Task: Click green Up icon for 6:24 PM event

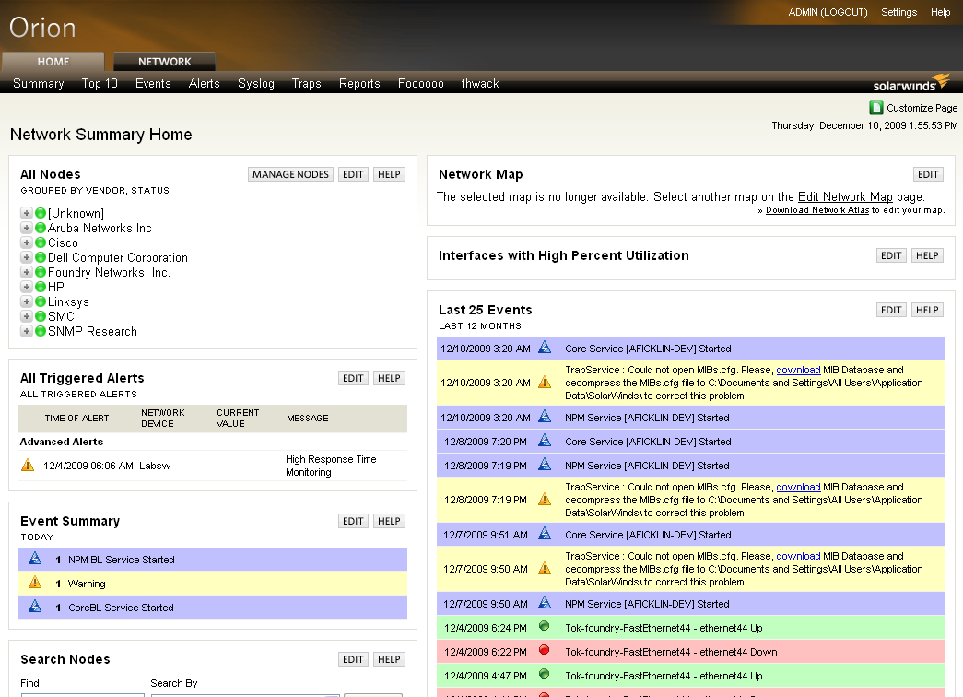Action: point(545,628)
